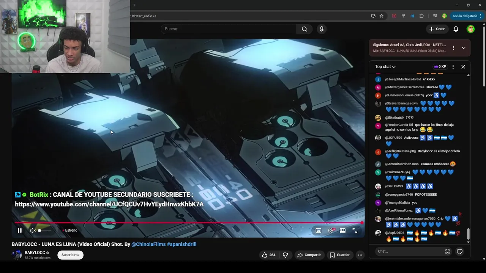This screenshot has height=273, width=486.
Task: Bookmark this page with the star
Action: (382, 16)
